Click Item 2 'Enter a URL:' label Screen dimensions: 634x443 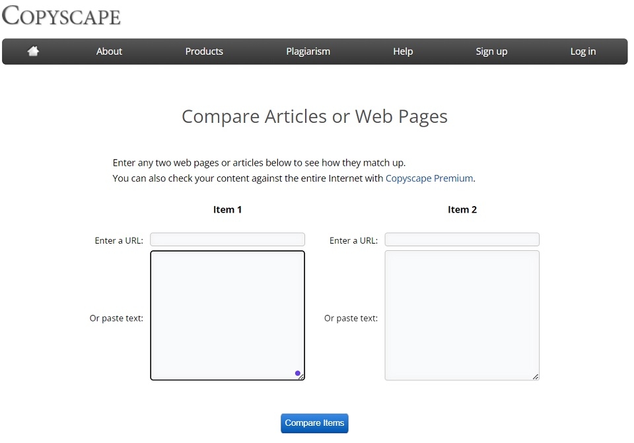pos(353,240)
